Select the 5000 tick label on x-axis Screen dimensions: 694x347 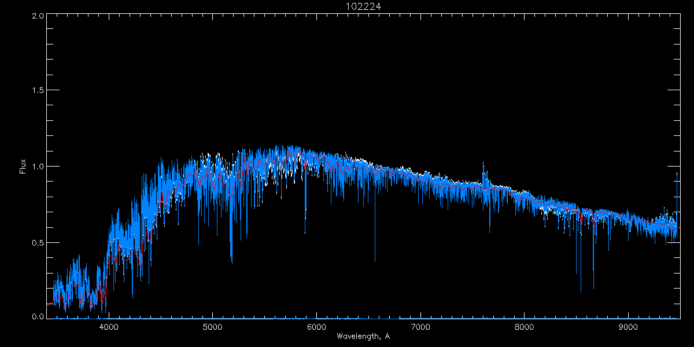point(212,327)
